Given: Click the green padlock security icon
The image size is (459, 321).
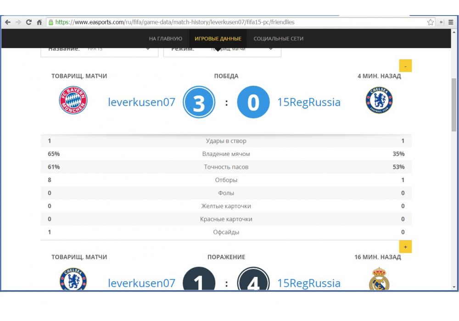Looking at the screenshot, I should click(x=51, y=22).
